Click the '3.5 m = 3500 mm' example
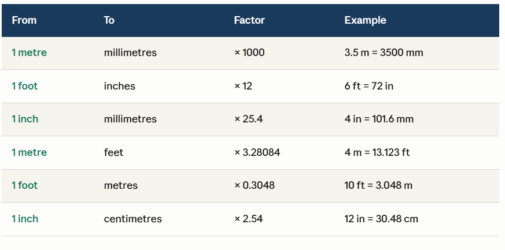This screenshot has width=505, height=250. (x=384, y=53)
